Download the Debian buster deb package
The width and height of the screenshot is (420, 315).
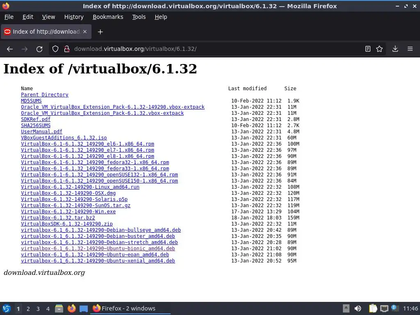click(98, 236)
